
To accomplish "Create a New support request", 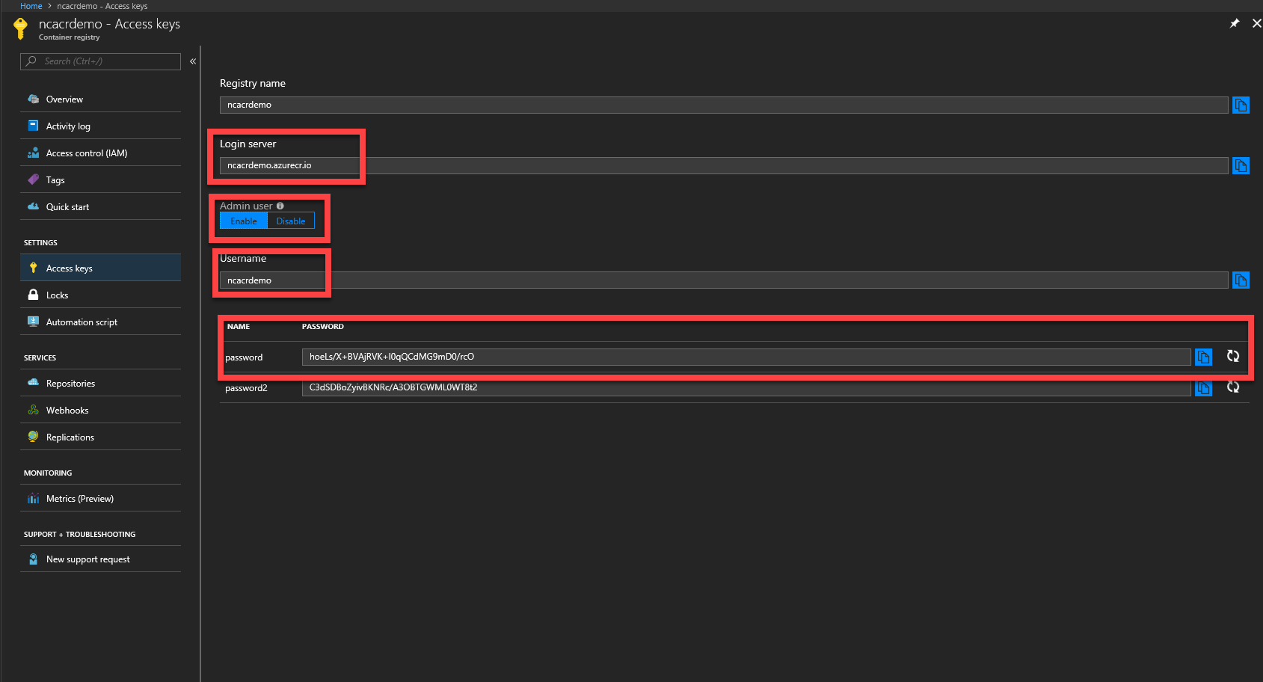I will click(100, 559).
